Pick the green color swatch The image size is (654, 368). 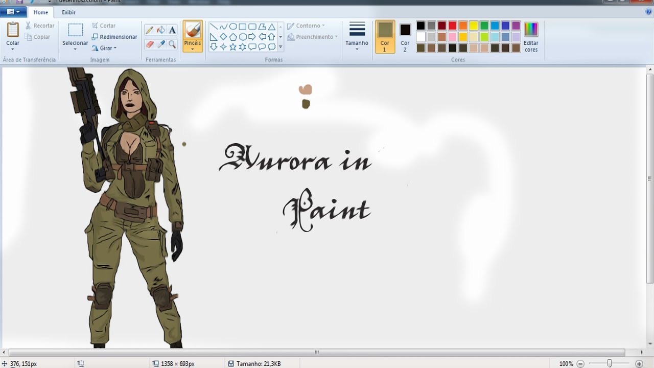(484, 26)
